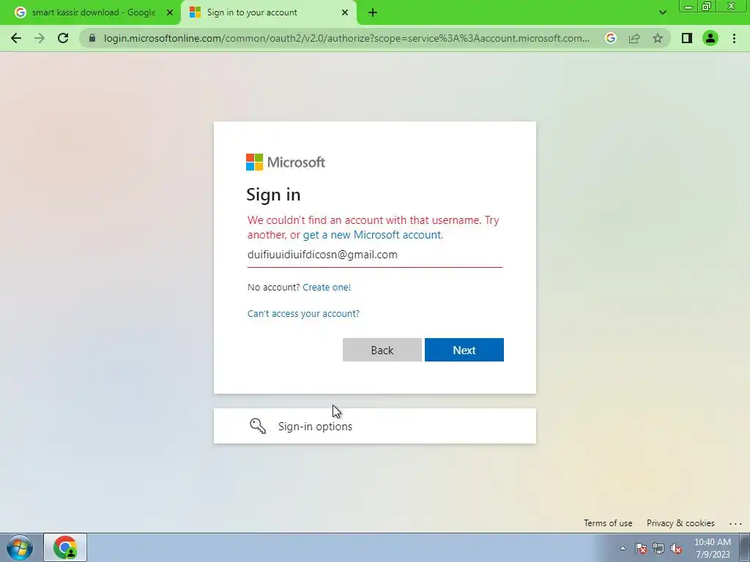Click the browser forward arrow
This screenshot has width=750, height=562.
pyautogui.click(x=40, y=38)
